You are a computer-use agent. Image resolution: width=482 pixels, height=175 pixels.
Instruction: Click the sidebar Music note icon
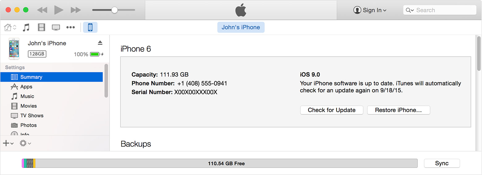[x=14, y=96]
